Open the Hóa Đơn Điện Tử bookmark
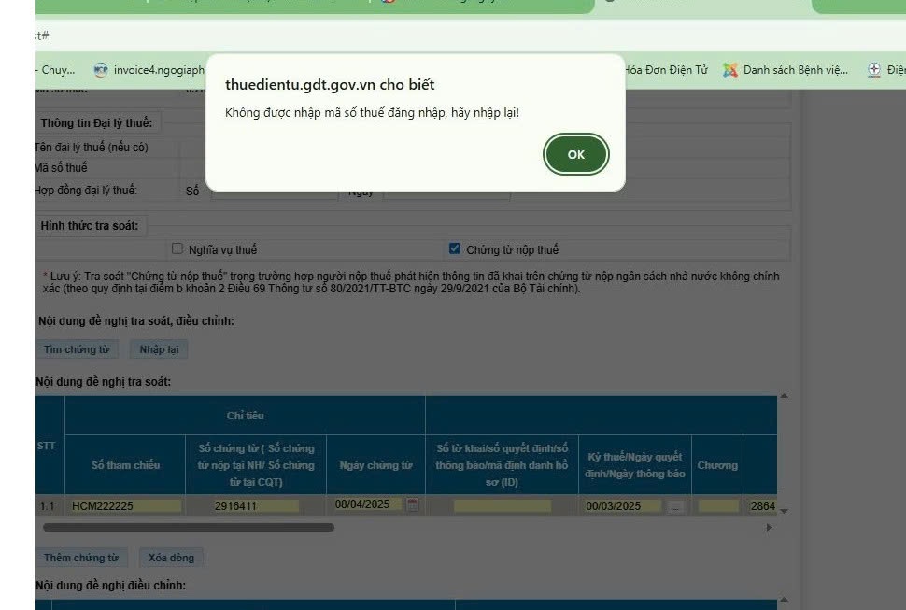The width and height of the screenshot is (906, 610). pyautogui.click(x=665, y=70)
